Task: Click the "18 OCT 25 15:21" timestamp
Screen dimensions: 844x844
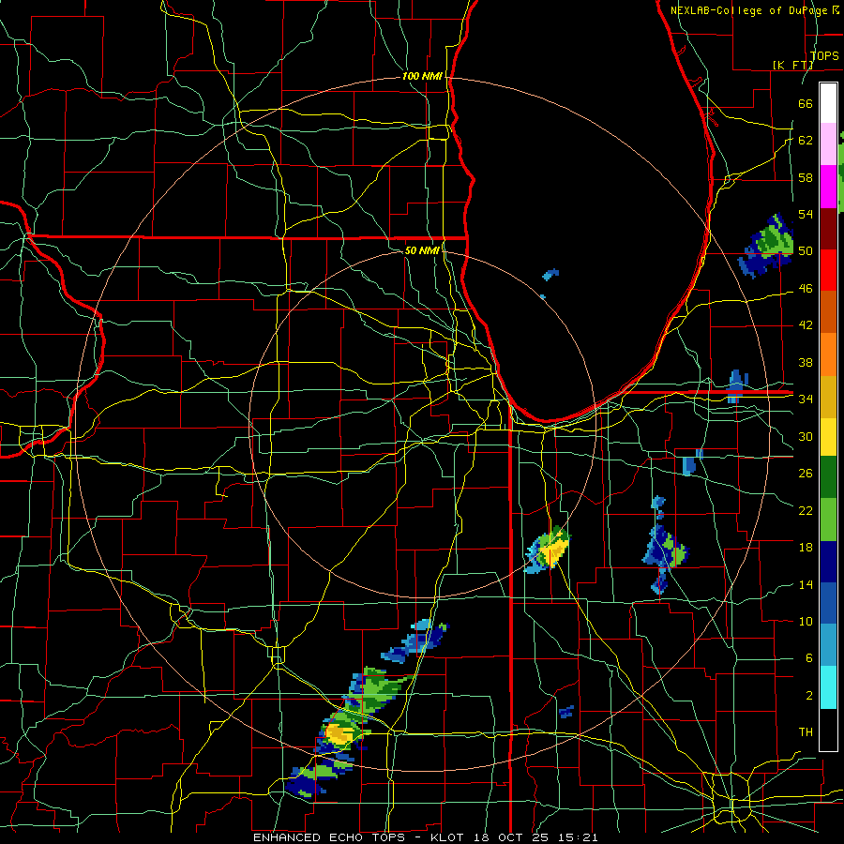Action: [535, 837]
